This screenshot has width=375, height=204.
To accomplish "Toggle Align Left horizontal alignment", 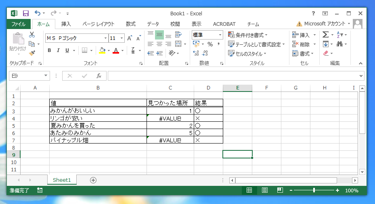I will point(151,44).
